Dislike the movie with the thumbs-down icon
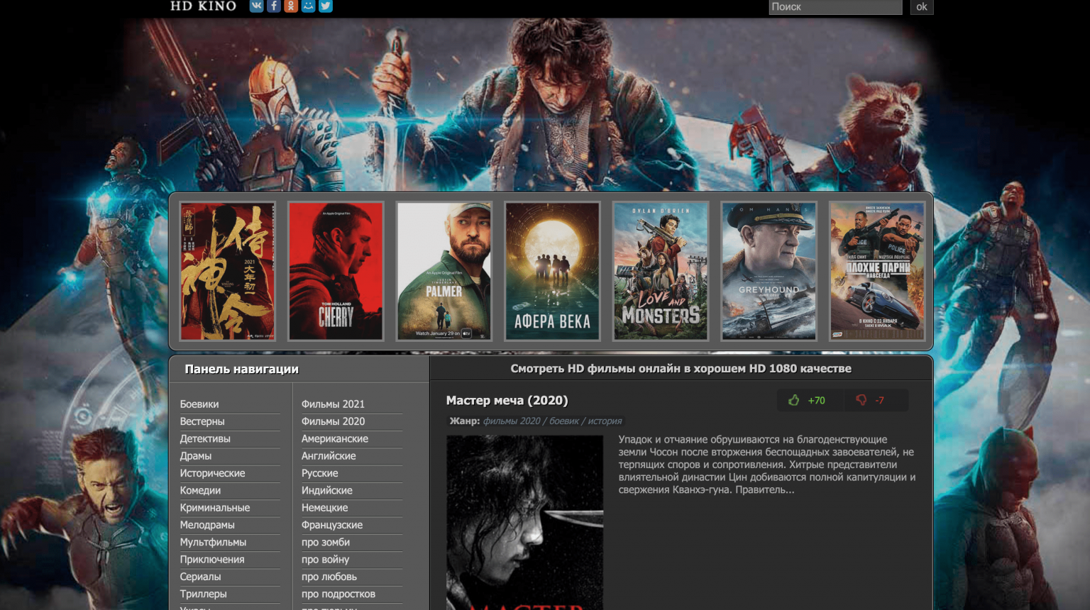1090x610 pixels. tap(861, 400)
